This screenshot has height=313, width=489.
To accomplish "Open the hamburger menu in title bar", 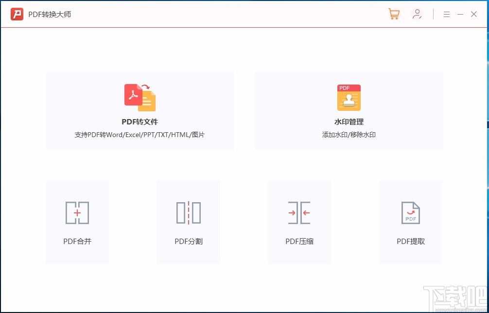I will (447, 15).
